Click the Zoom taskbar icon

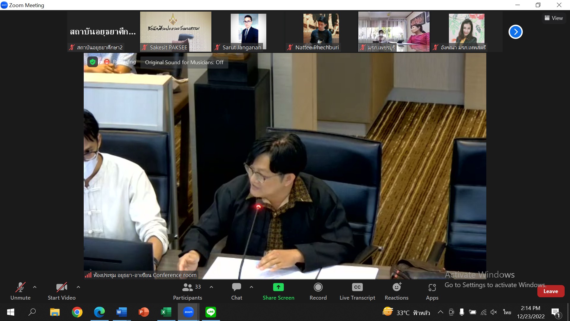[x=189, y=312]
